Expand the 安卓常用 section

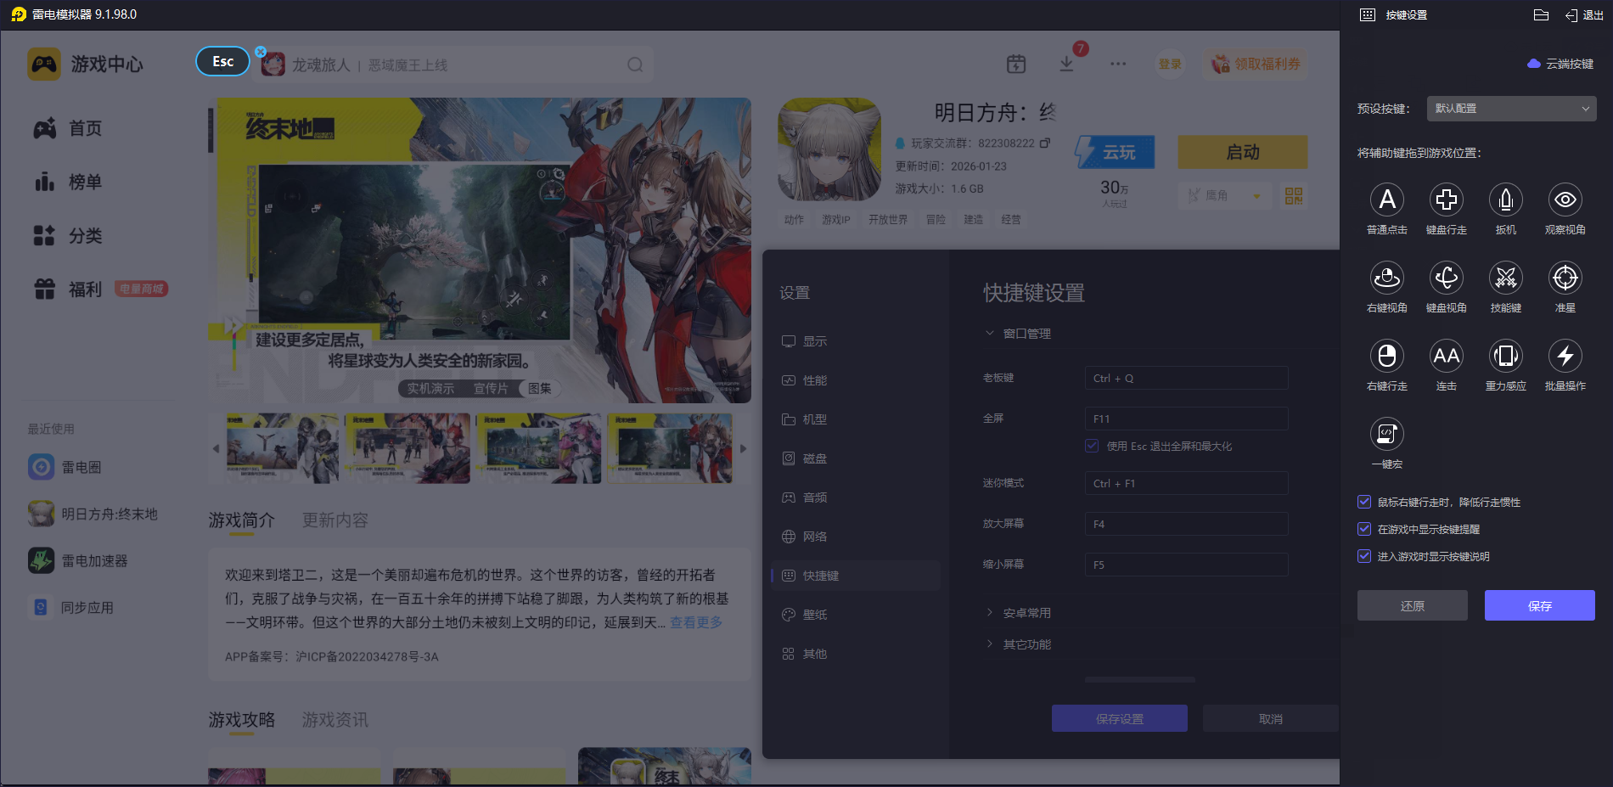pyautogui.click(x=1018, y=613)
